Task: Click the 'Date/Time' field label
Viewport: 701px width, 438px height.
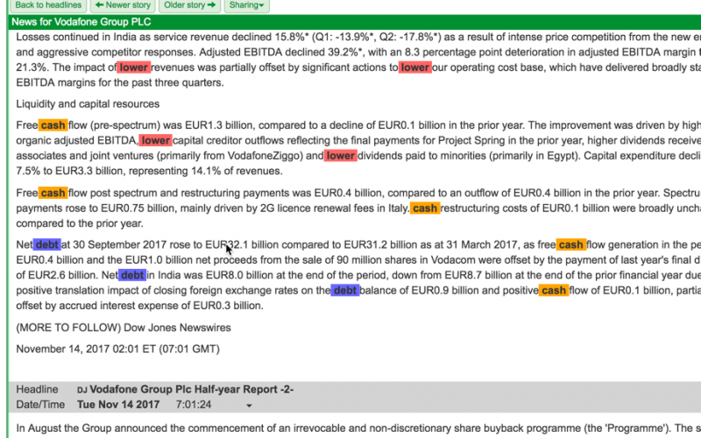Action: pos(40,405)
